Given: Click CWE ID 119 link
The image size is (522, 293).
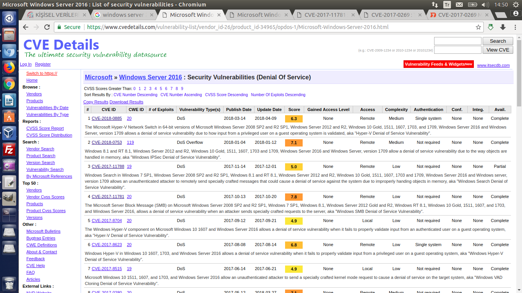Looking at the screenshot, I should pos(130,142).
